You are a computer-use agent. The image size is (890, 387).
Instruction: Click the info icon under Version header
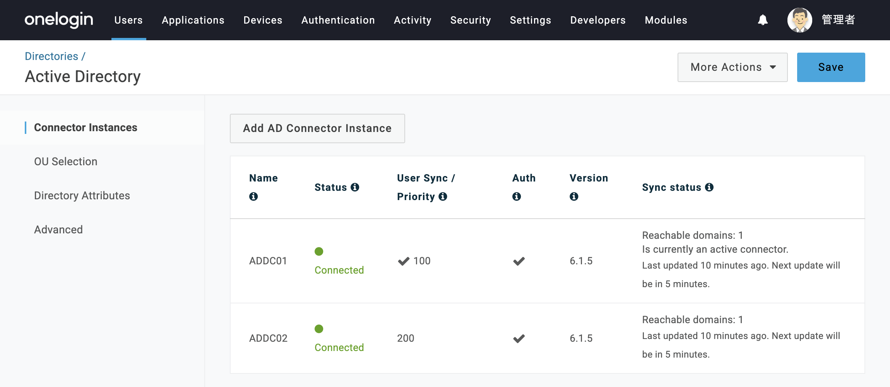coord(574,197)
